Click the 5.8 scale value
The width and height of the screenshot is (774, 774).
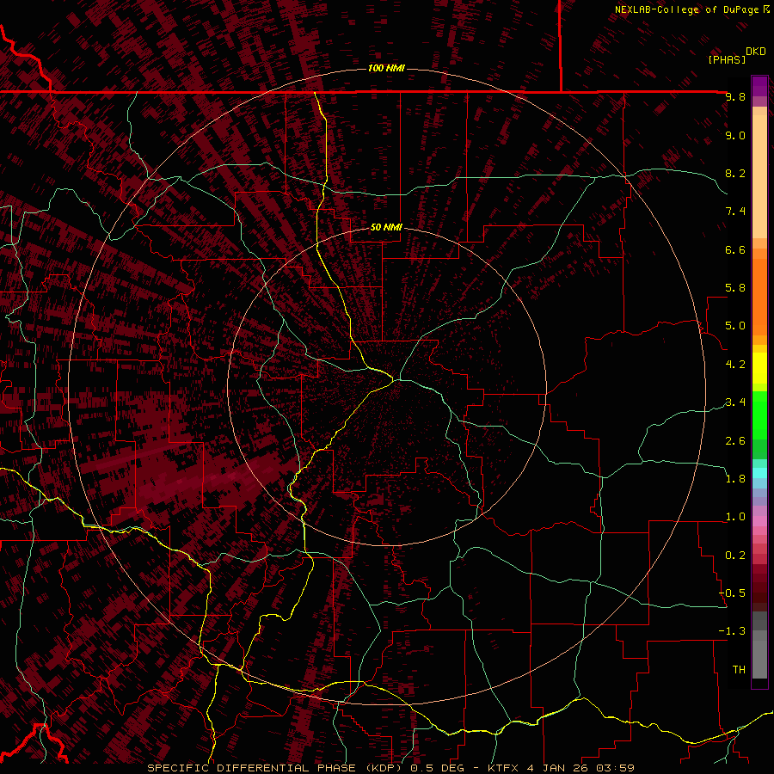click(x=735, y=288)
